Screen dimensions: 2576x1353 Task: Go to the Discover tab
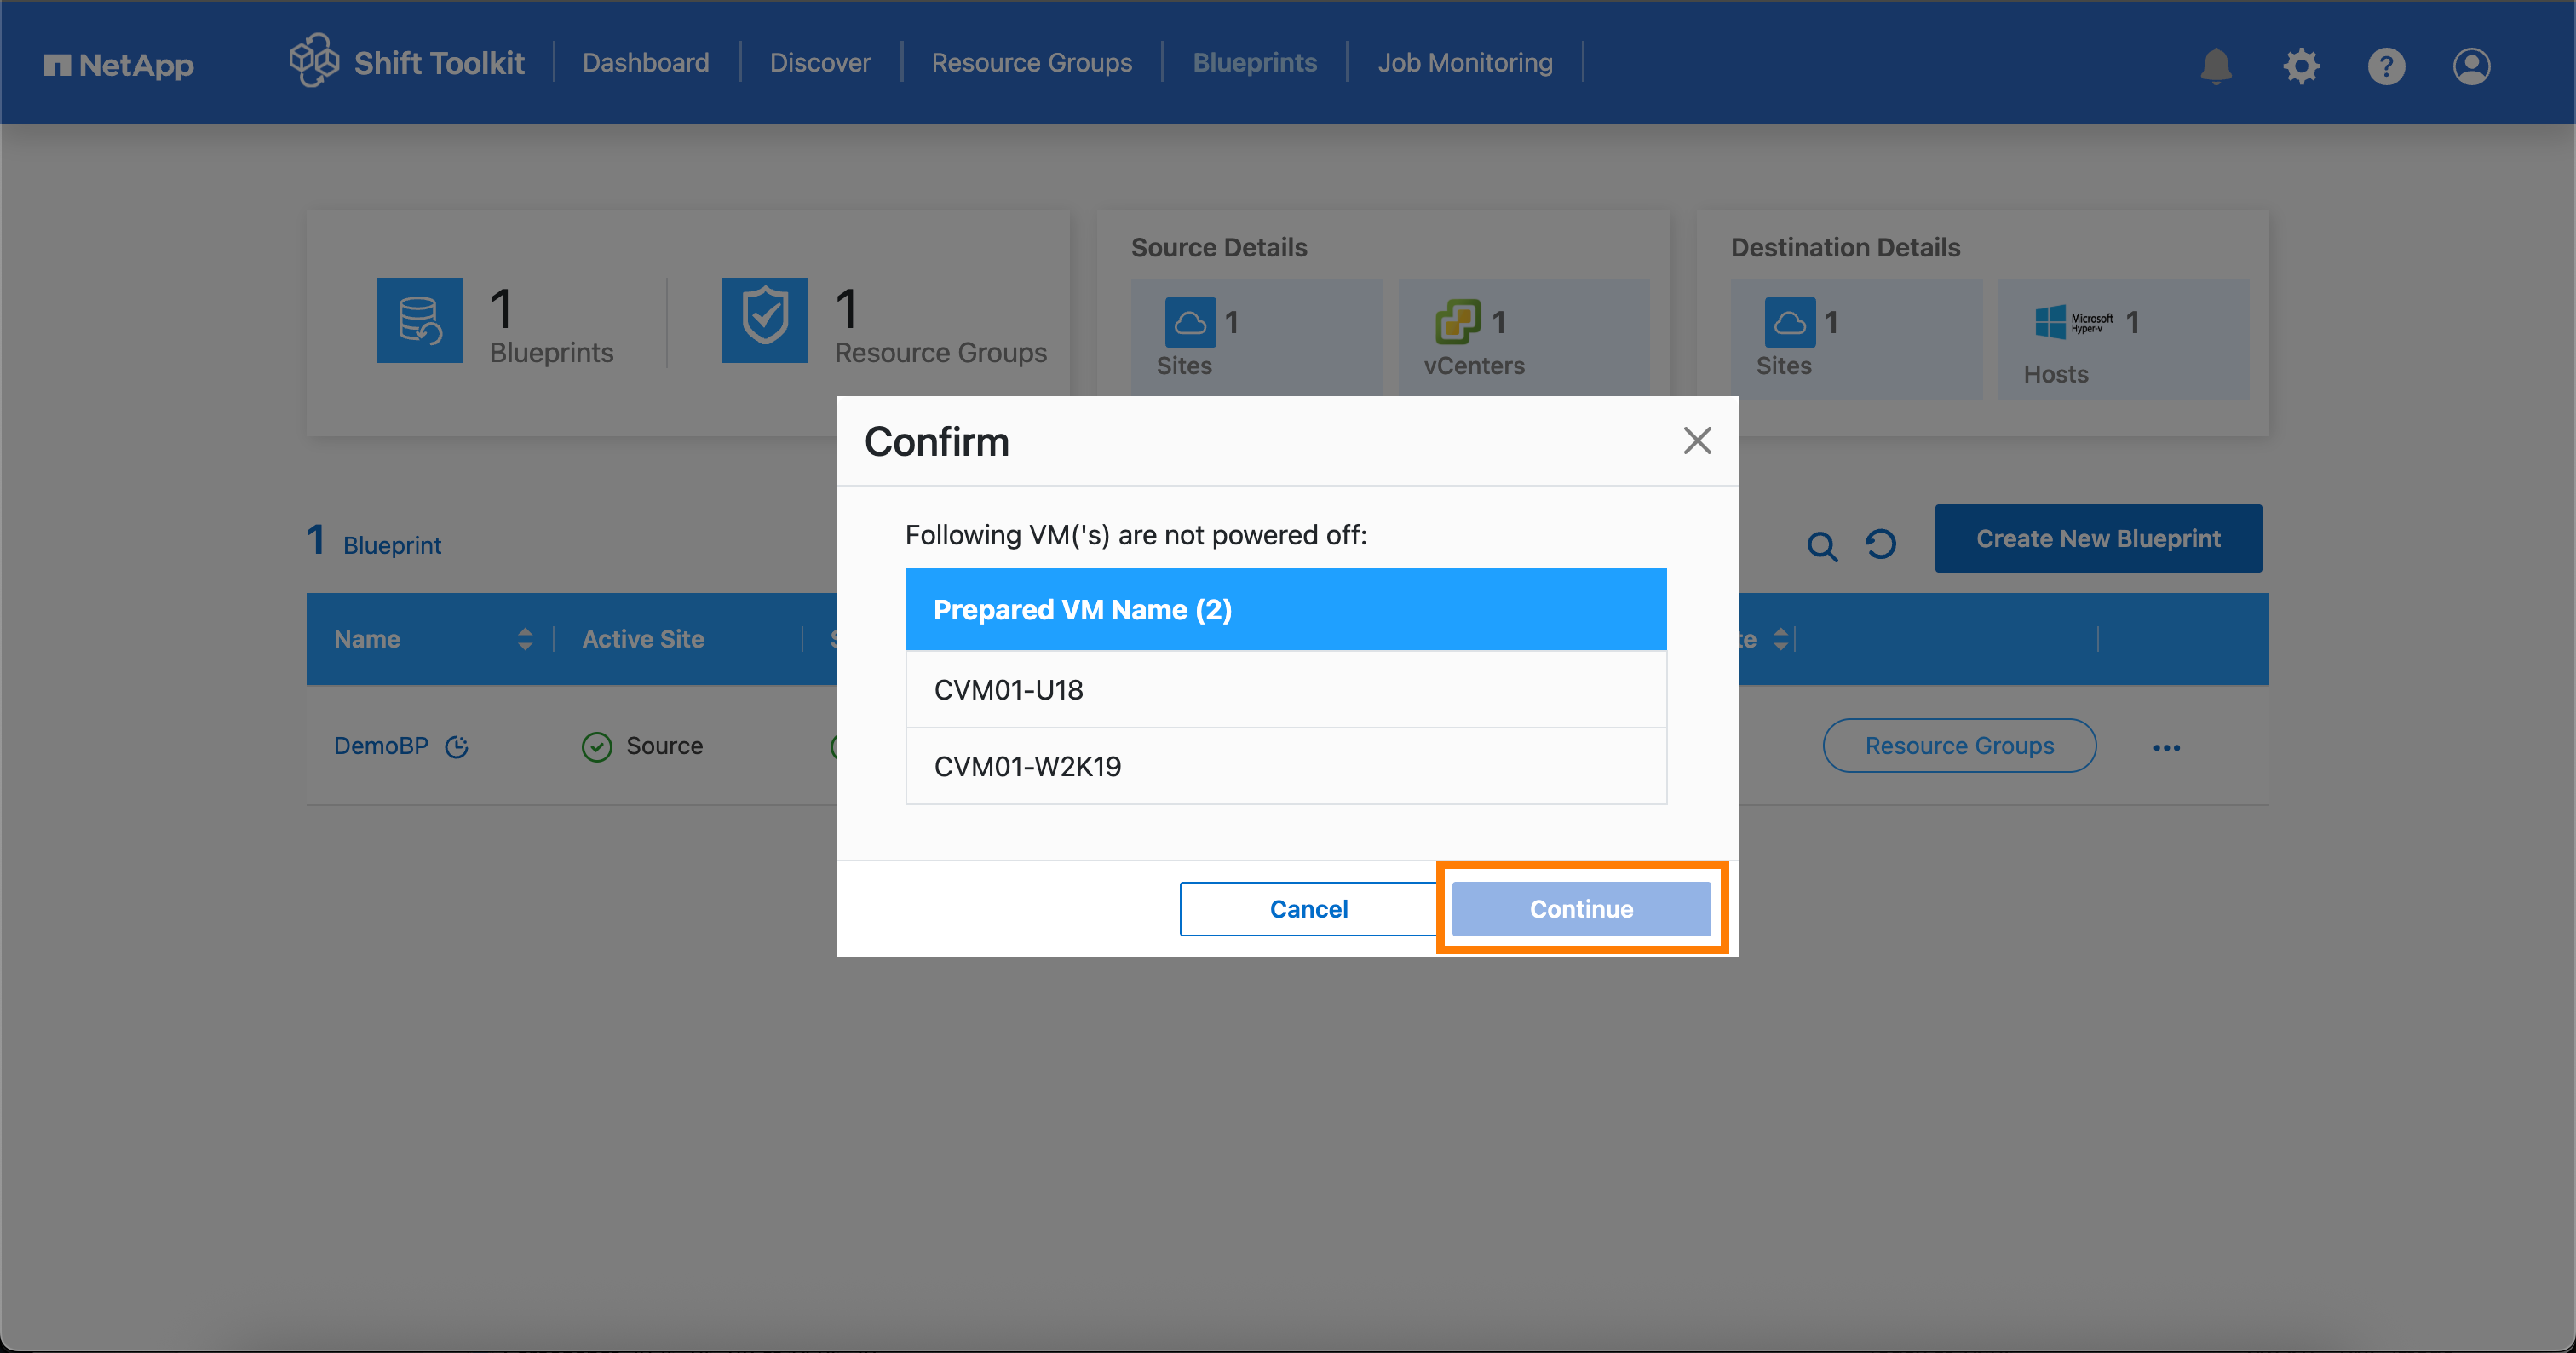820,62
